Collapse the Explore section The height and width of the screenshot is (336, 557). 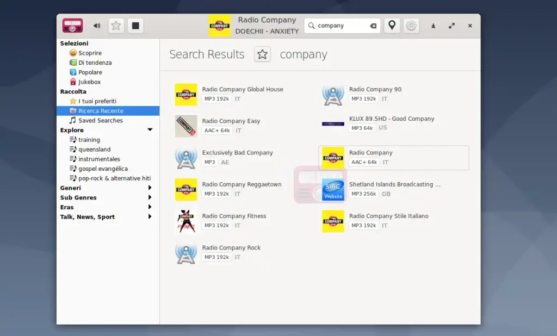tap(150, 130)
